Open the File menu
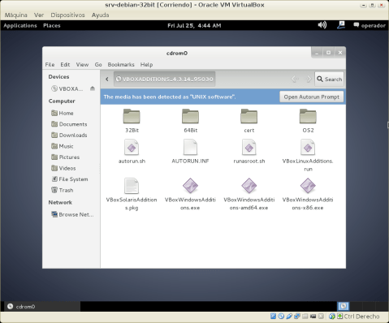Image resolution: width=389 pixels, height=323 pixels. 50,65
